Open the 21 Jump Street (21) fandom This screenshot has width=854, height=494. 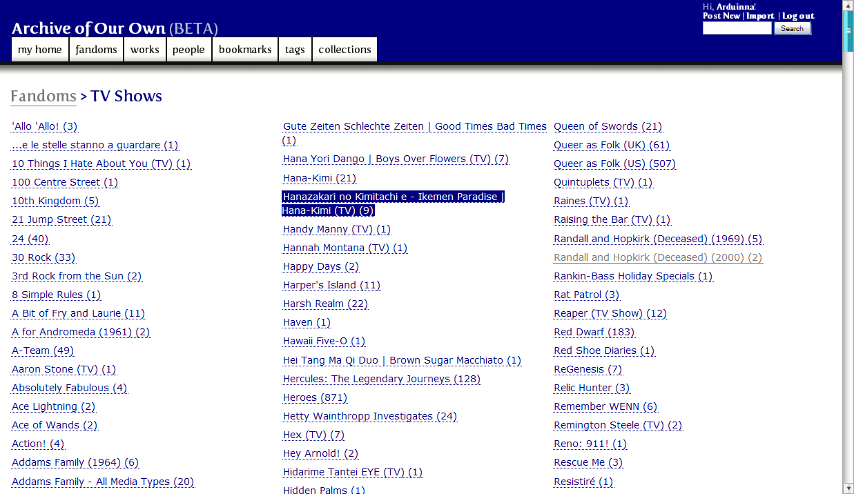pyautogui.click(x=61, y=219)
